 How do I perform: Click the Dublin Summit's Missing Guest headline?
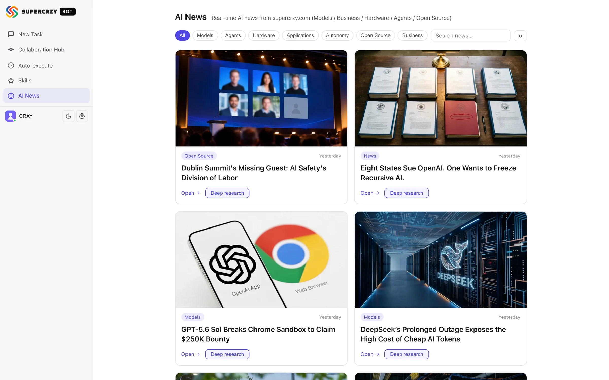tap(253, 173)
